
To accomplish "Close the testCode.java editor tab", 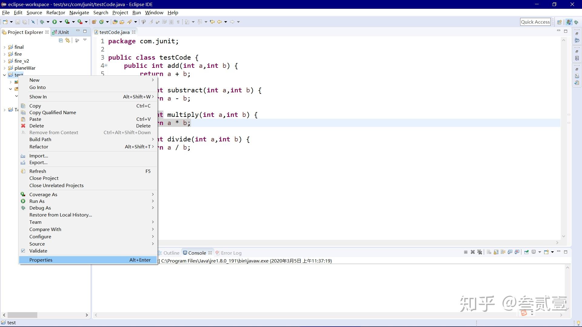I will (134, 32).
